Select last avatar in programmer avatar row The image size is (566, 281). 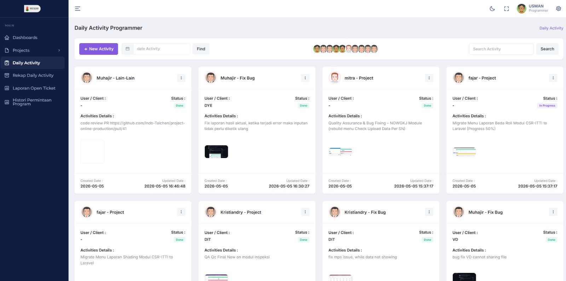click(374, 49)
